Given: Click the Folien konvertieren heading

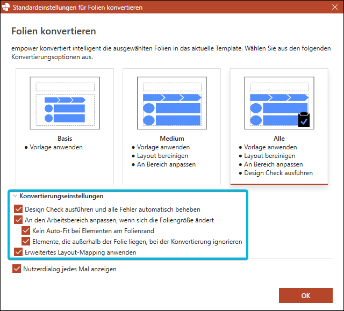Looking at the screenshot, I should [54, 31].
